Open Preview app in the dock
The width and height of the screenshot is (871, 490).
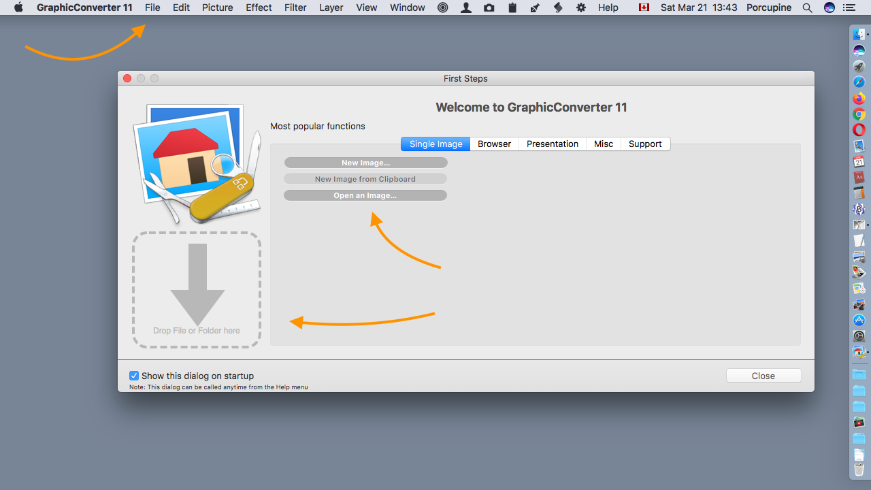pyautogui.click(x=859, y=146)
